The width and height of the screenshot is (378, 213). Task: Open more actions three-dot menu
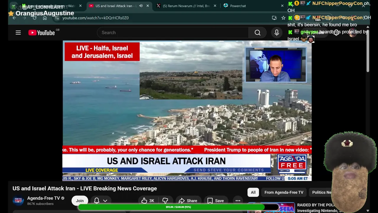point(238,201)
